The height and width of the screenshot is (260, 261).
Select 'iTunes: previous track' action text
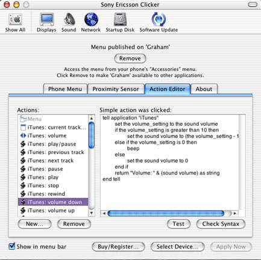[x=56, y=152]
